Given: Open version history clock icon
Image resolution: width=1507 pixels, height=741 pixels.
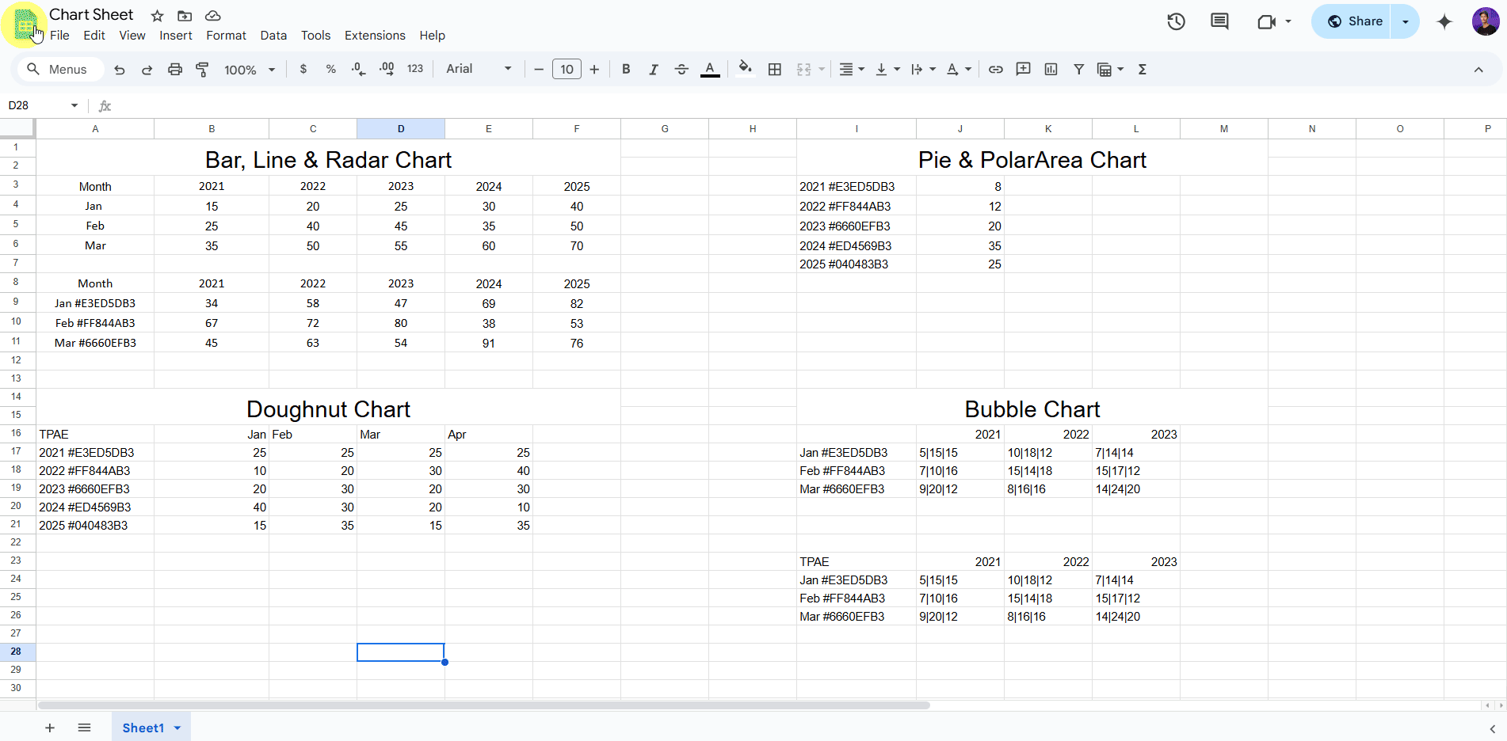Looking at the screenshot, I should (x=1176, y=21).
